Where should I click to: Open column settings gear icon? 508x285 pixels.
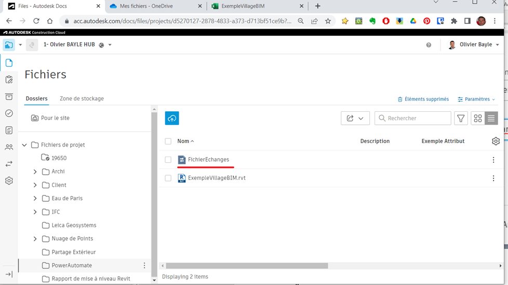click(x=496, y=141)
